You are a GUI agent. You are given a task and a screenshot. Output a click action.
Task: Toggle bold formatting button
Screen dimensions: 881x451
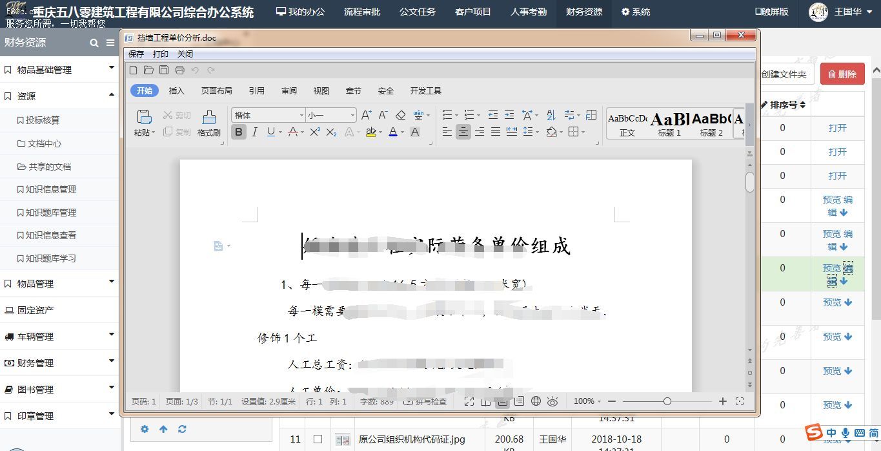click(x=239, y=132)
